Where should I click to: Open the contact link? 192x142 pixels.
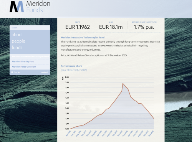pyautogui.click(x=45, y=72)
